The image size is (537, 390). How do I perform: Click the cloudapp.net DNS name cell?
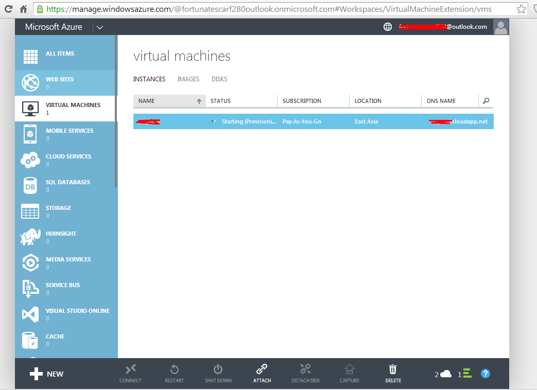(458, 121)
